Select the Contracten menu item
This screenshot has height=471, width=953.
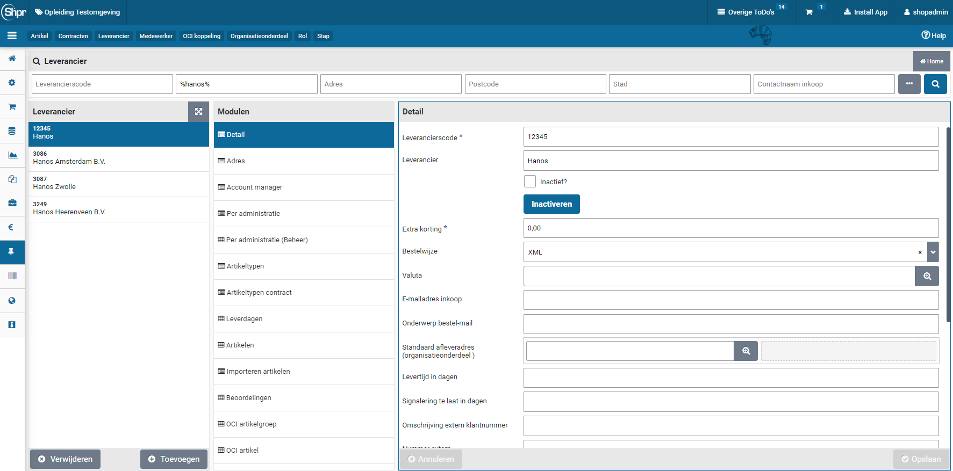73,36
